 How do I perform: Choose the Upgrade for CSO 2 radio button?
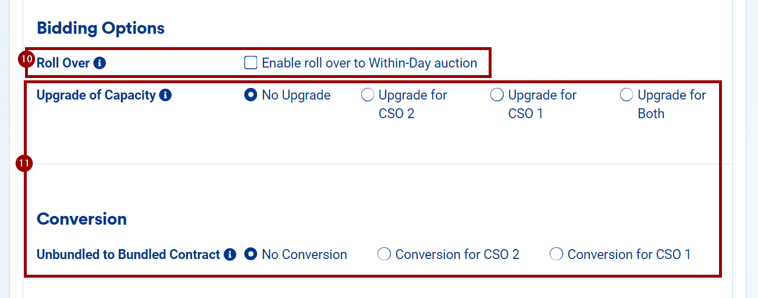tap(368, 95)
